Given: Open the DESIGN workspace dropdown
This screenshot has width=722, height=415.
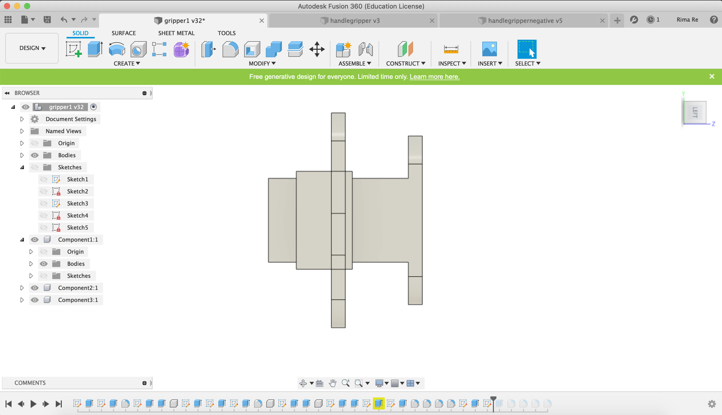Looking at the screenshot, I should (x=32, y=48).
